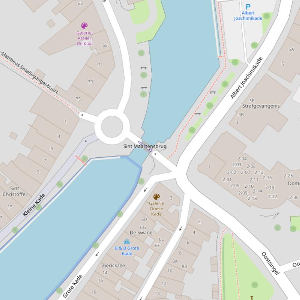Screen dimensions: 300x300
Task: Click the center of the roundabout
Action: (x=112, y=127)
